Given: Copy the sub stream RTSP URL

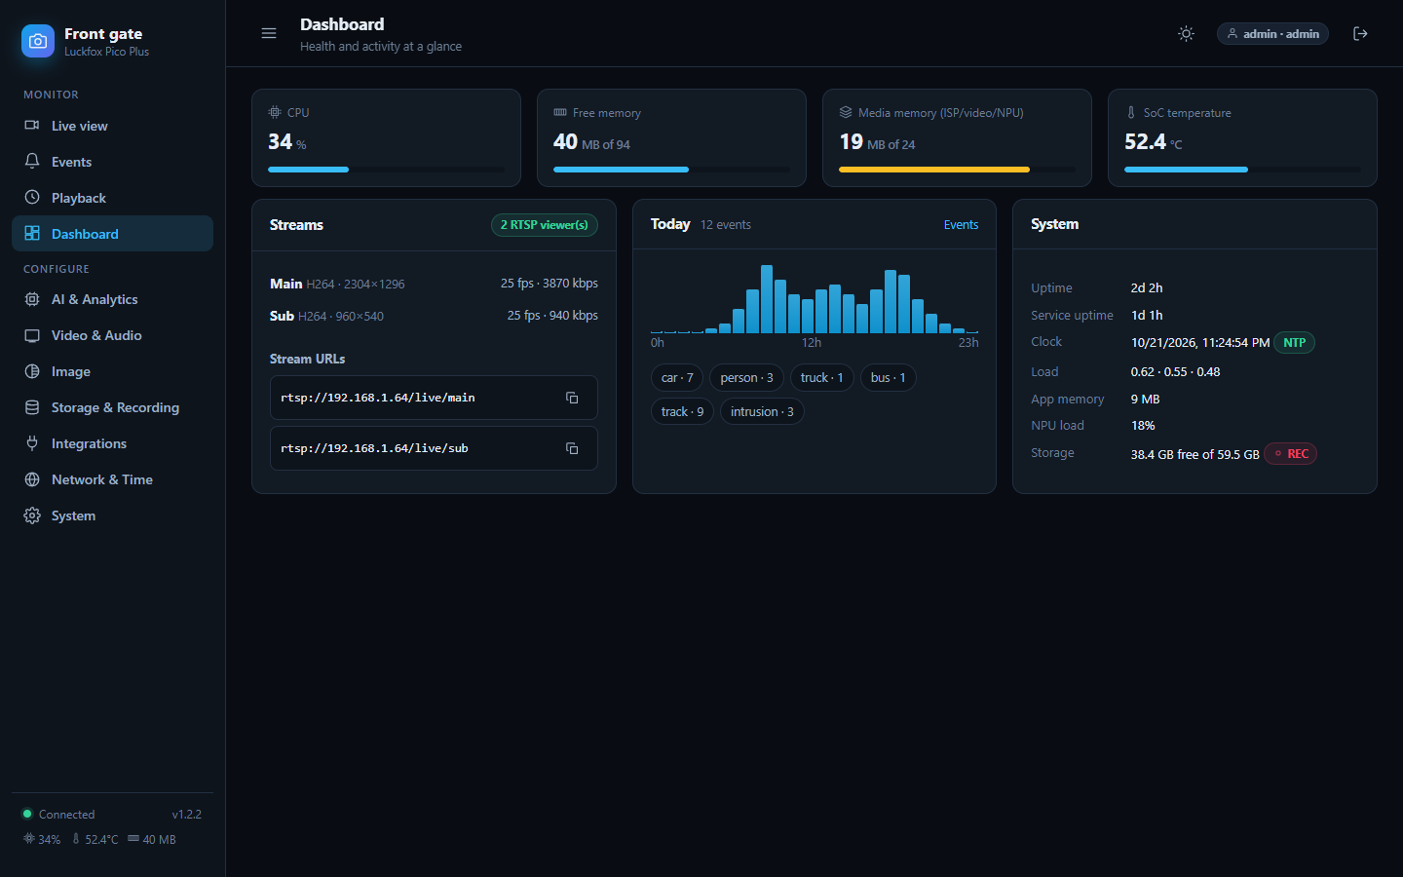Looking at the screenshot, I should pos(572,448).
